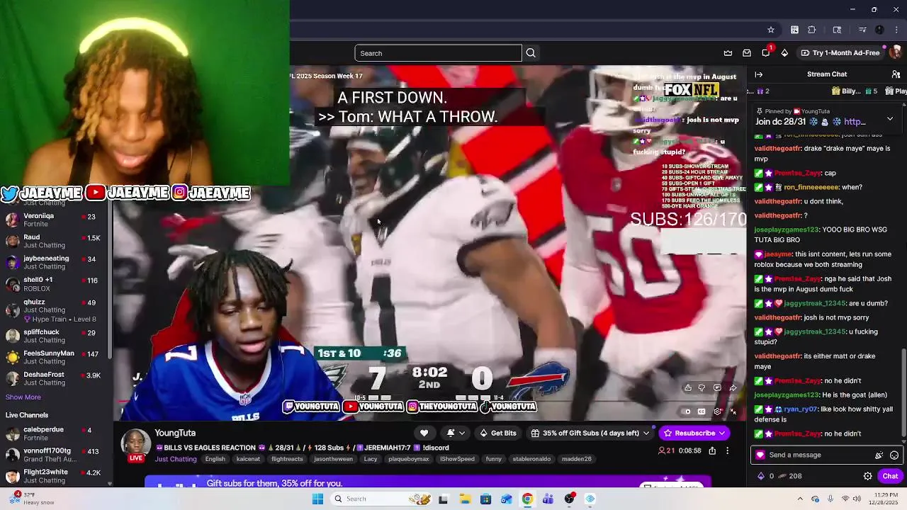Viewport: 907px width, 510px height.
Task: Open stream more options three-dot menu
Action: (x=727, y=450)
